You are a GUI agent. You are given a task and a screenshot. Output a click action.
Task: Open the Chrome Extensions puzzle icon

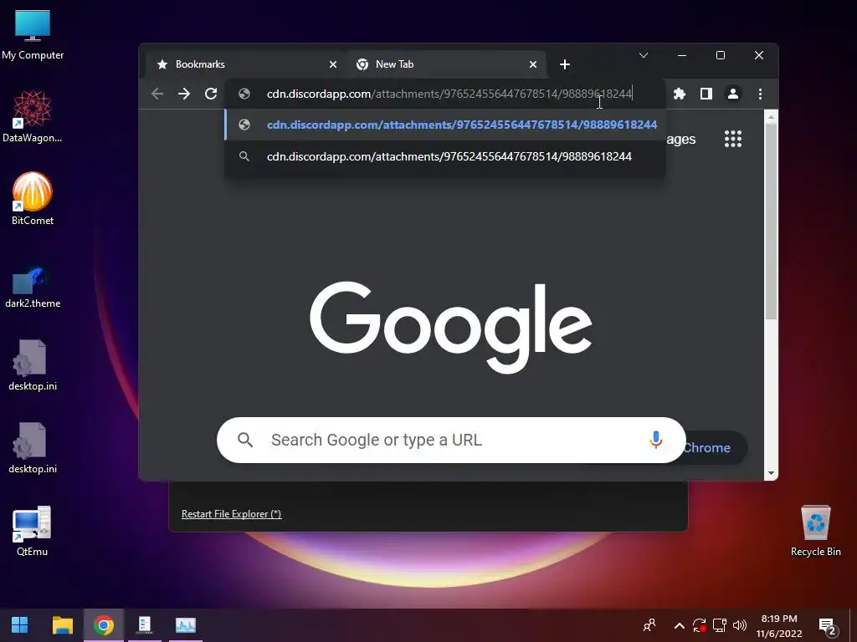tap(680, 94)
